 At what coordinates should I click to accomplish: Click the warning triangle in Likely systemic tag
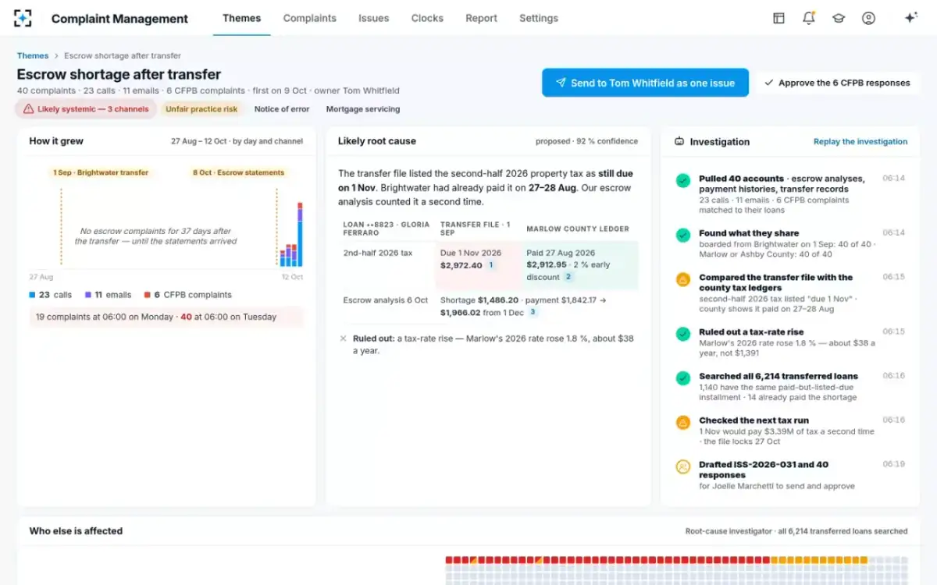28,109
